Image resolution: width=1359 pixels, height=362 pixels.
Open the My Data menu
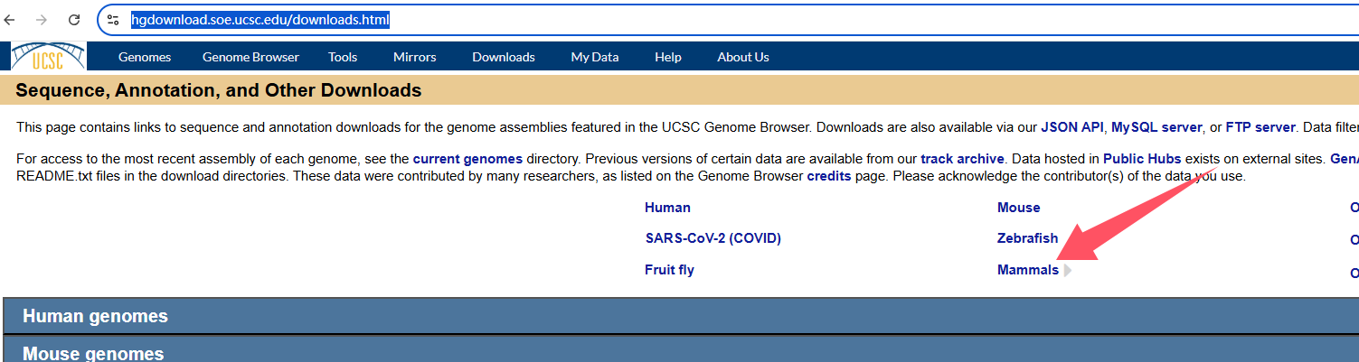tap(595, 57)
